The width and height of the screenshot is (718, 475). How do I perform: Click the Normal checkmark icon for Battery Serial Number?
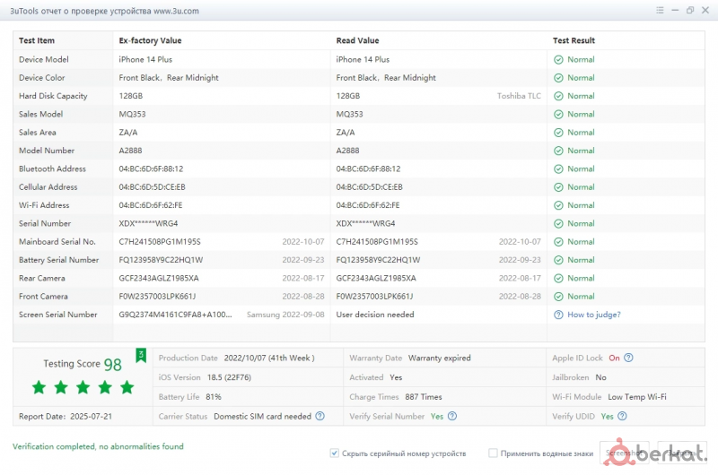558,260
